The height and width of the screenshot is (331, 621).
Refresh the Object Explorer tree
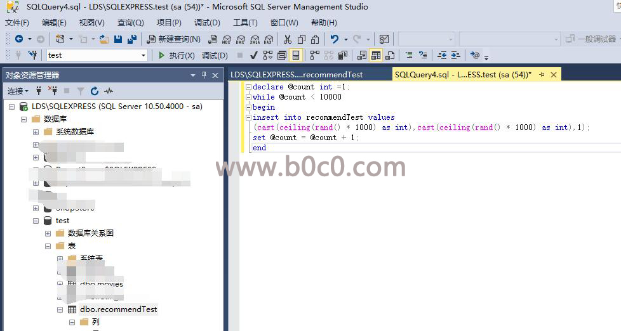[94, 91]
